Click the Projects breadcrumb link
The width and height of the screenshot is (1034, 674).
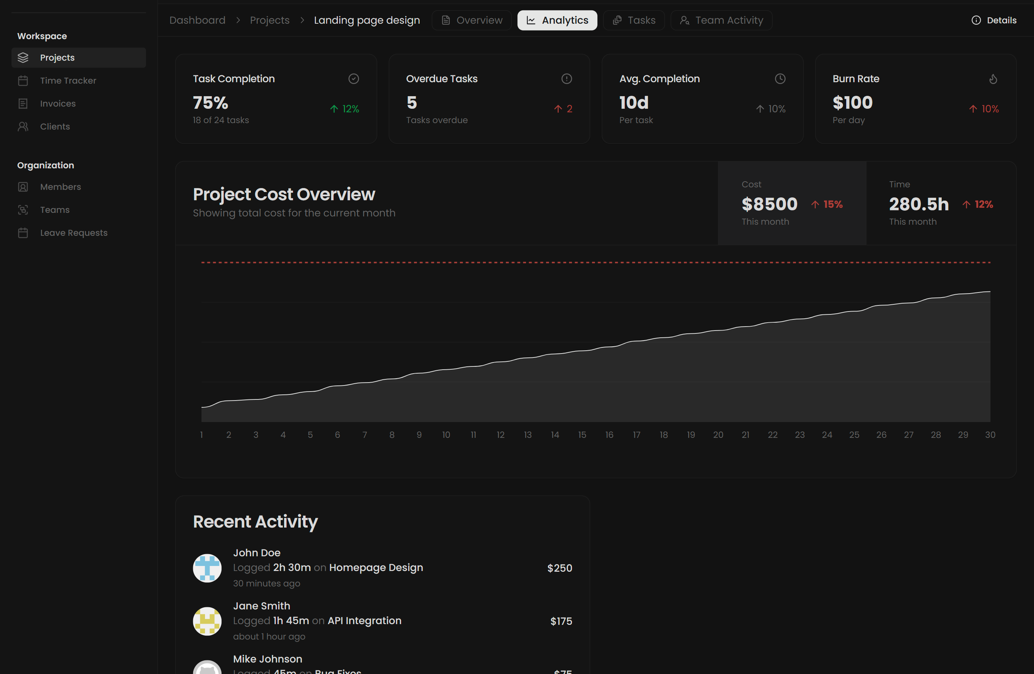coord(269,20)
